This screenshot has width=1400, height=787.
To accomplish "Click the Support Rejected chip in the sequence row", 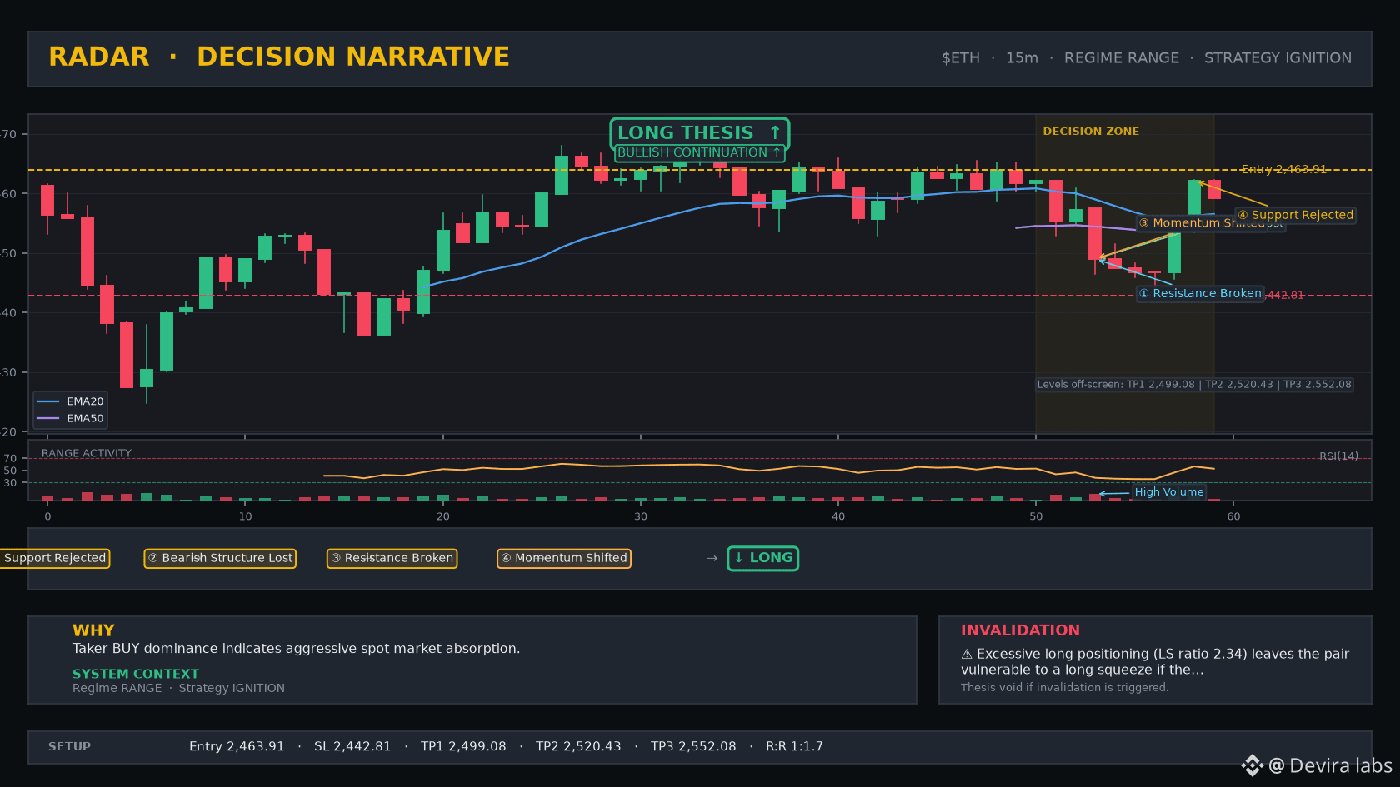I will 55,558.
